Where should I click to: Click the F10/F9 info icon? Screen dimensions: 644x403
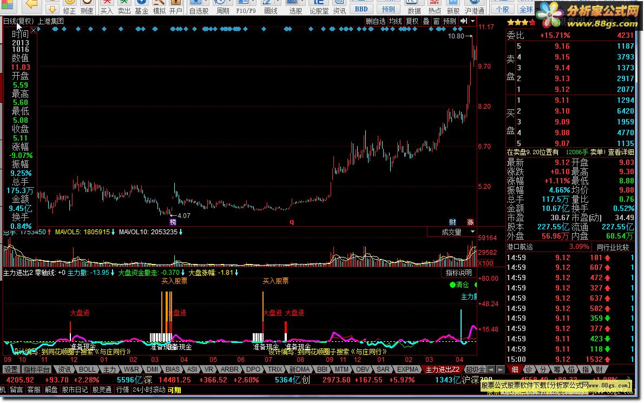246,7
